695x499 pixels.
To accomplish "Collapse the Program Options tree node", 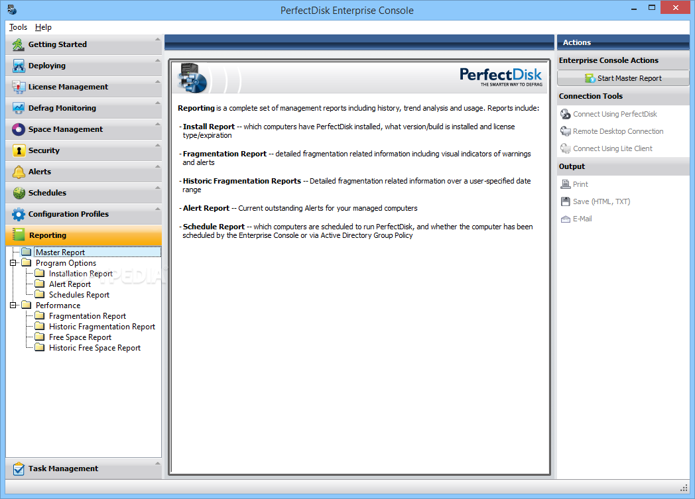I will point(13,263).
